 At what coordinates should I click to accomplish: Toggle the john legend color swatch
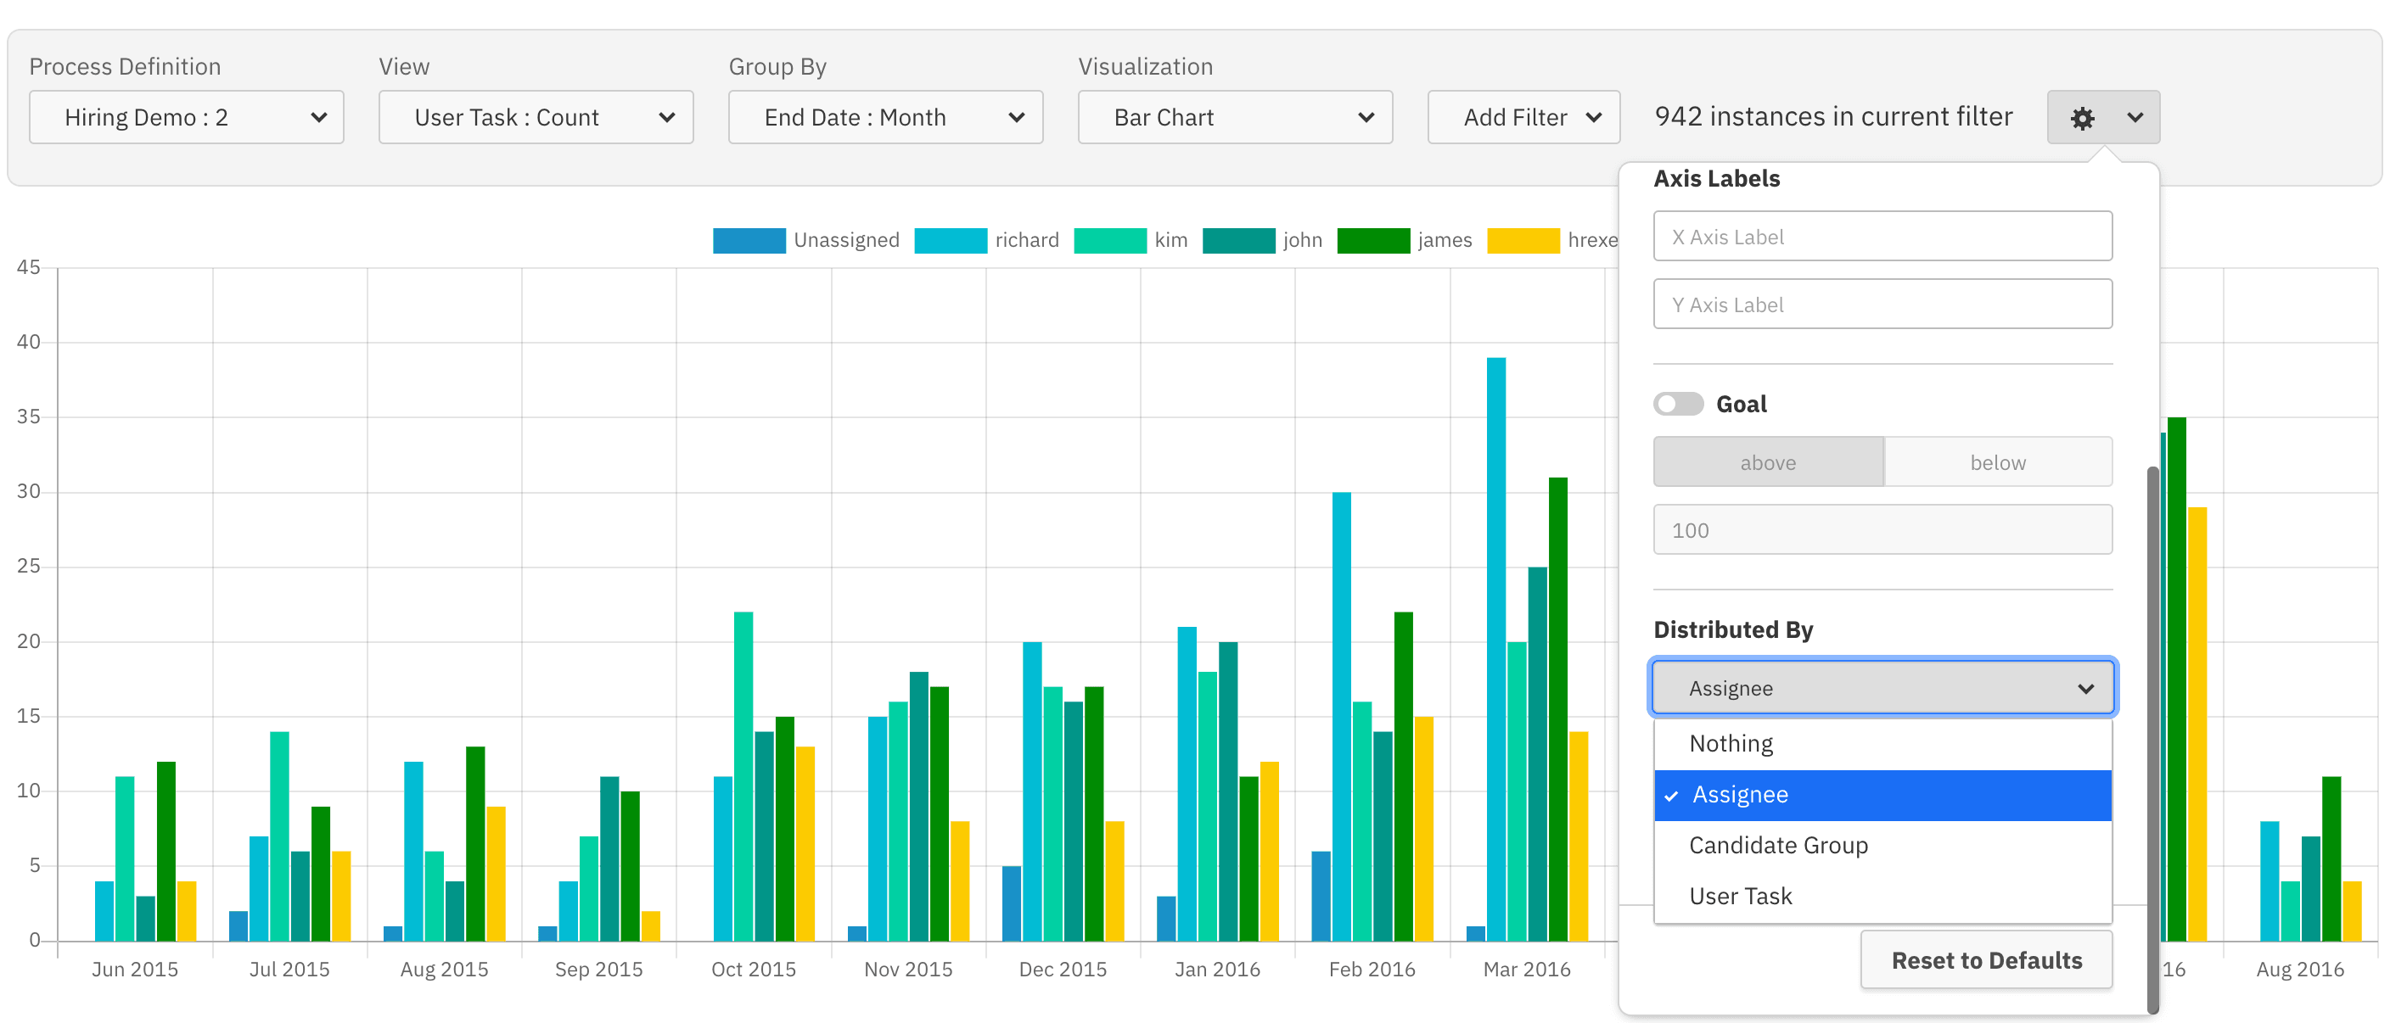[x=1239, y=240]
